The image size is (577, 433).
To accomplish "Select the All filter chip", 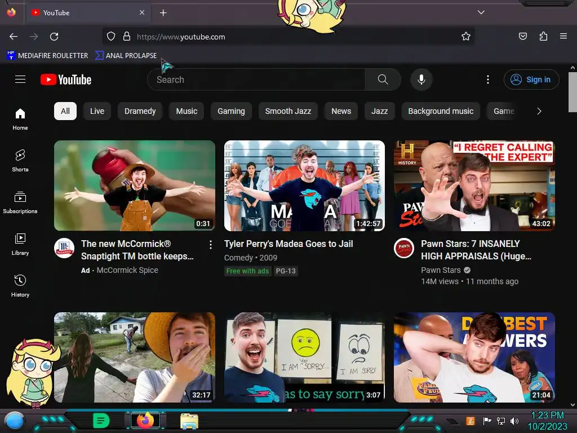I will (x=65, y=111).
